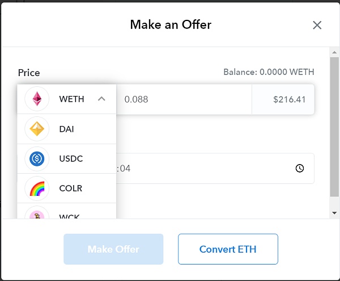The image size is (340, 281).
Task: Click the dialog's vertical scrollbar thumb
Action: (334, 125)
